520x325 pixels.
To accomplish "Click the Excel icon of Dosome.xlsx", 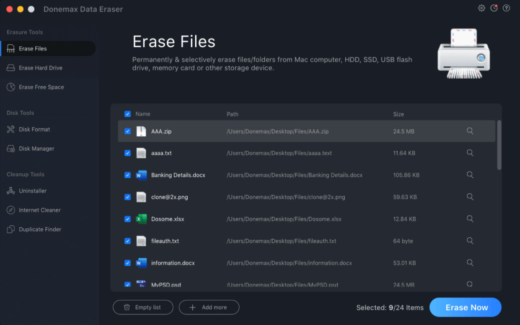I will (x=141, y=219).
